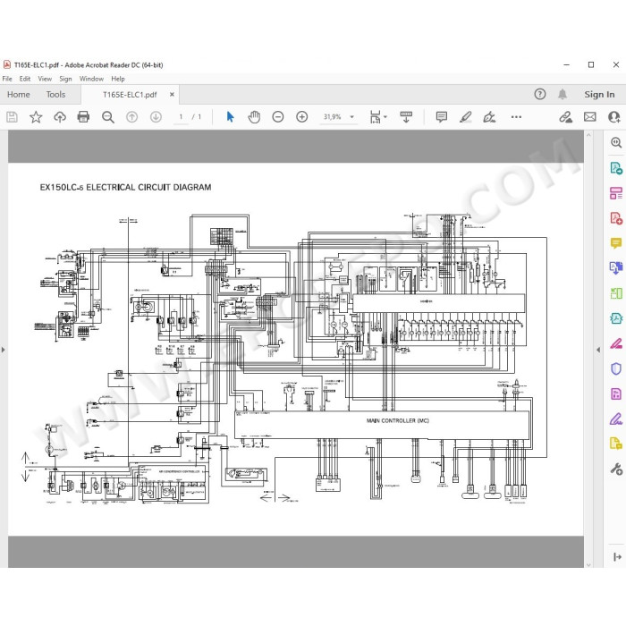This screenshot has height=626, width=626.
Task: Open the Compress PDF sidebar tool
Action: pos(616,318)
